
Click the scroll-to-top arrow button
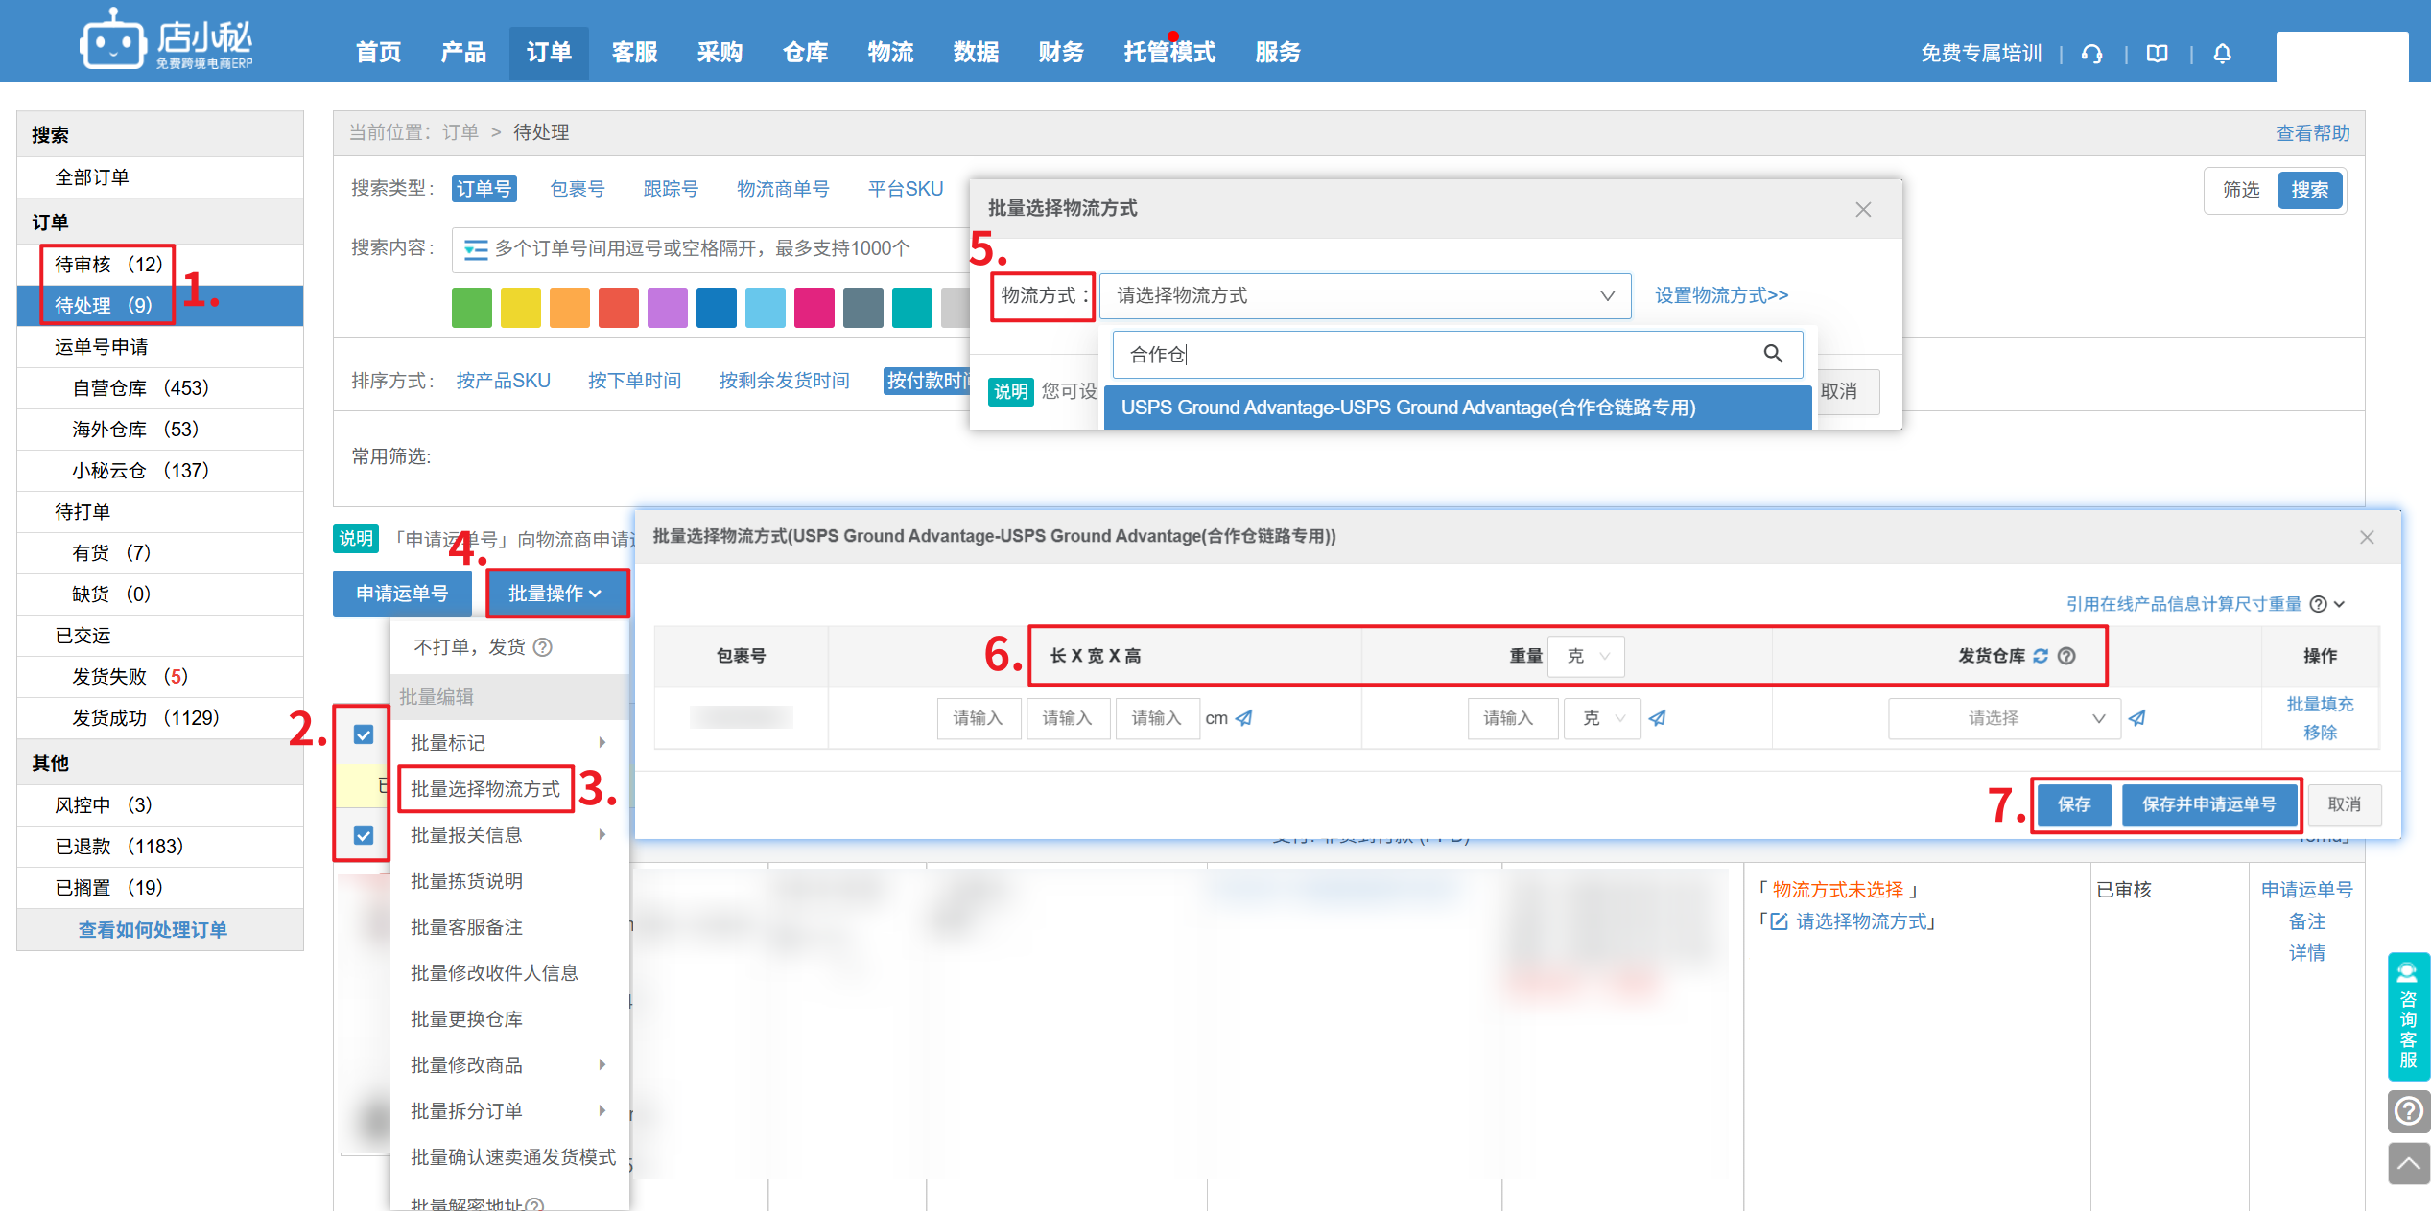(2408, 1164)
